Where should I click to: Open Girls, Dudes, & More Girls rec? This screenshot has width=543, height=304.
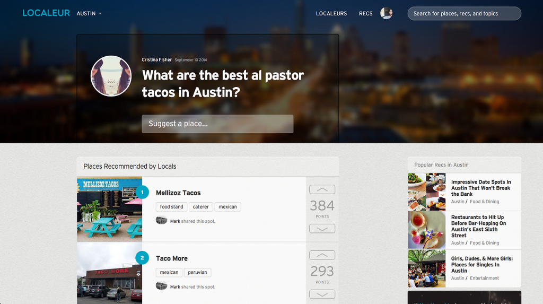481,265
